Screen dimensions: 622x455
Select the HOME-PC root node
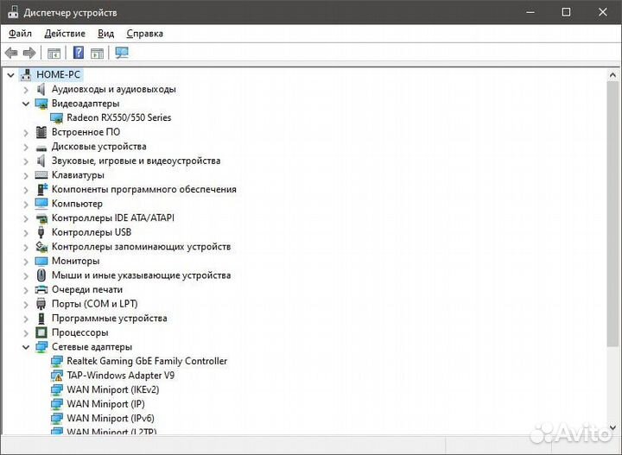pos(59,75)
